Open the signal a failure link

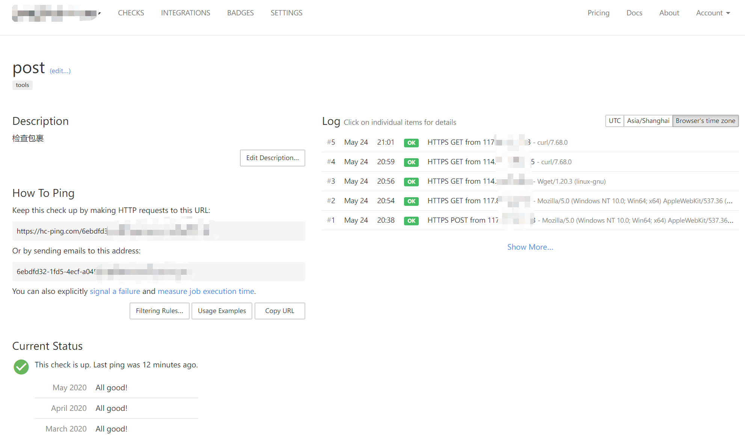pyautogui.click(x=115, y=291)
